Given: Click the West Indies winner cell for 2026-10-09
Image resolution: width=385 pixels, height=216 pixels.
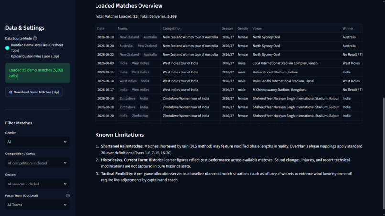Looking at the screenshot, I should [352, 63].
